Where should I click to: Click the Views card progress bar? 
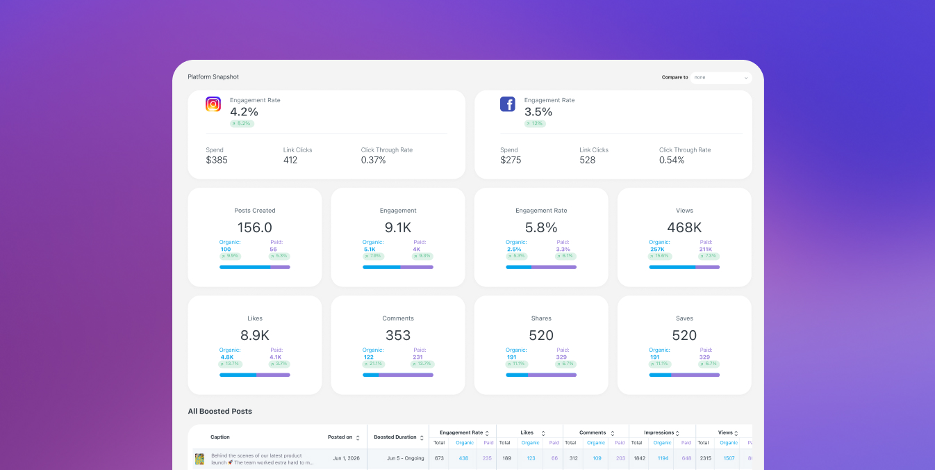coord(684,267)
